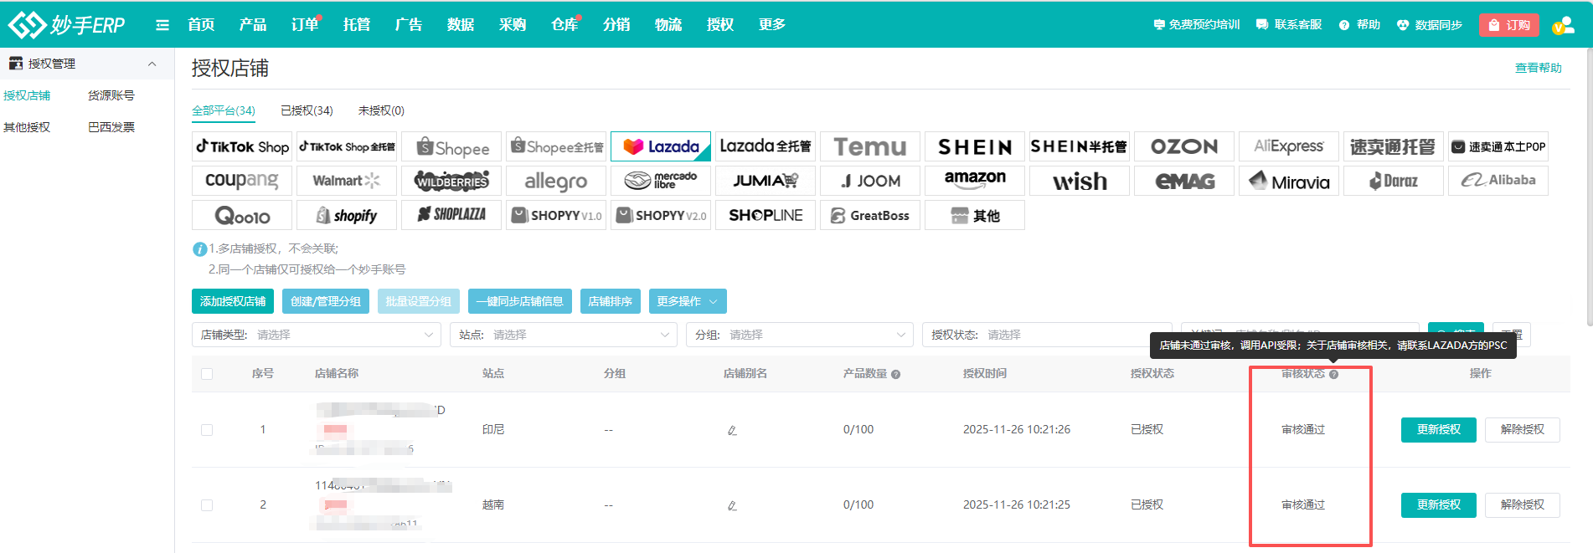Click the edit alias pencil in row 1
1593x553 pixels.
(x=732, y=430)
